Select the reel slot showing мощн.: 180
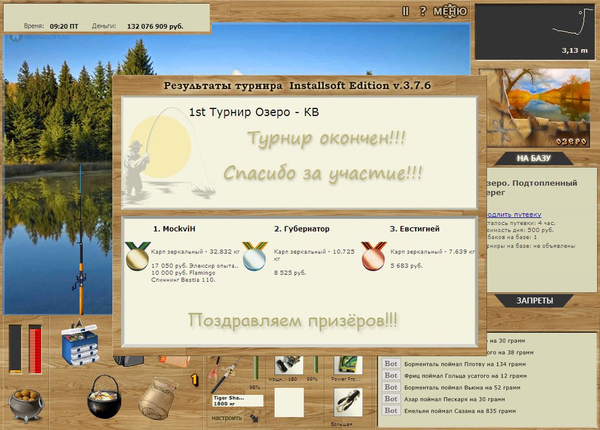 289,365
